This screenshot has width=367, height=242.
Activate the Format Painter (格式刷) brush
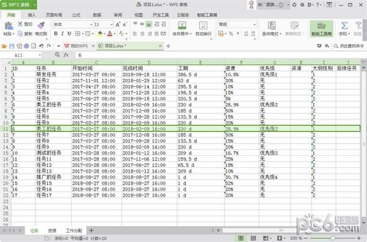[x=41, y=26]
